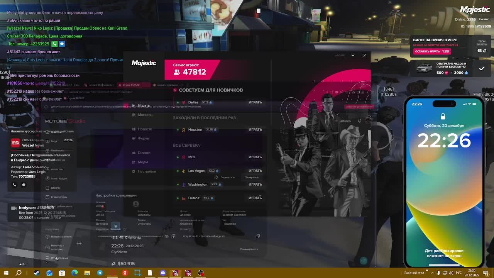Click the blue message icon next to 42263925
This screenshot has width=494, height=278.
pos(62,44)
